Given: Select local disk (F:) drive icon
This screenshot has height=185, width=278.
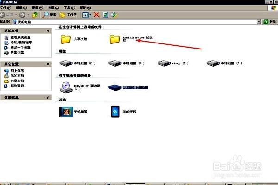Looking at the screenshot, I should pos(213,63).
